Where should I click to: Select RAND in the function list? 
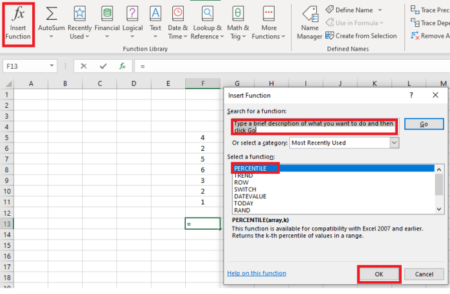pos(333,211)
